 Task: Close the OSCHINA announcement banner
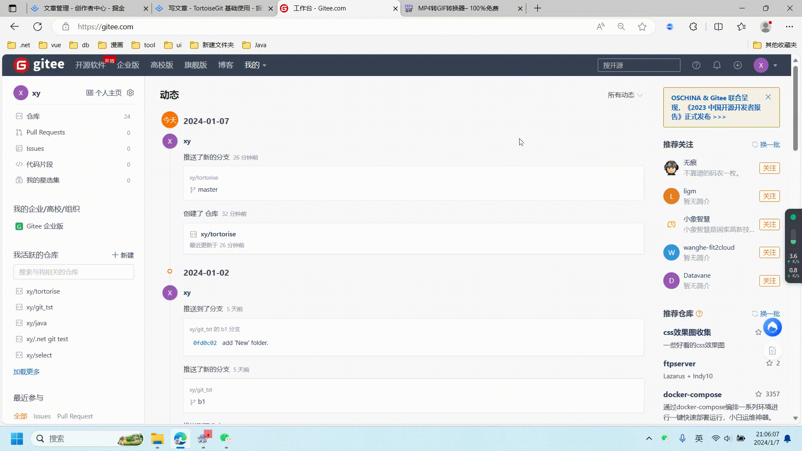[x=768, y=97]
